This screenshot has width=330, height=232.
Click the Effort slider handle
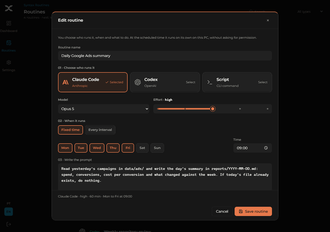point(212,109)
